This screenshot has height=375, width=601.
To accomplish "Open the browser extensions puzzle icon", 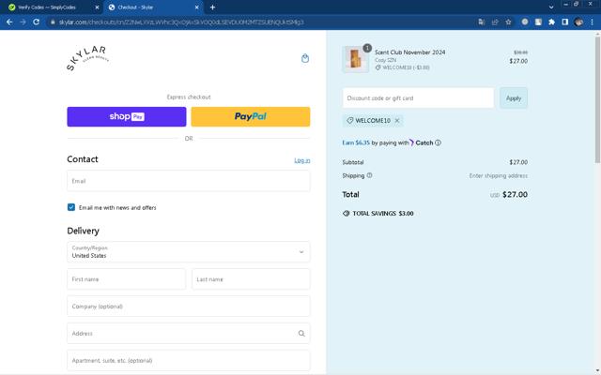I will point(551,22).
